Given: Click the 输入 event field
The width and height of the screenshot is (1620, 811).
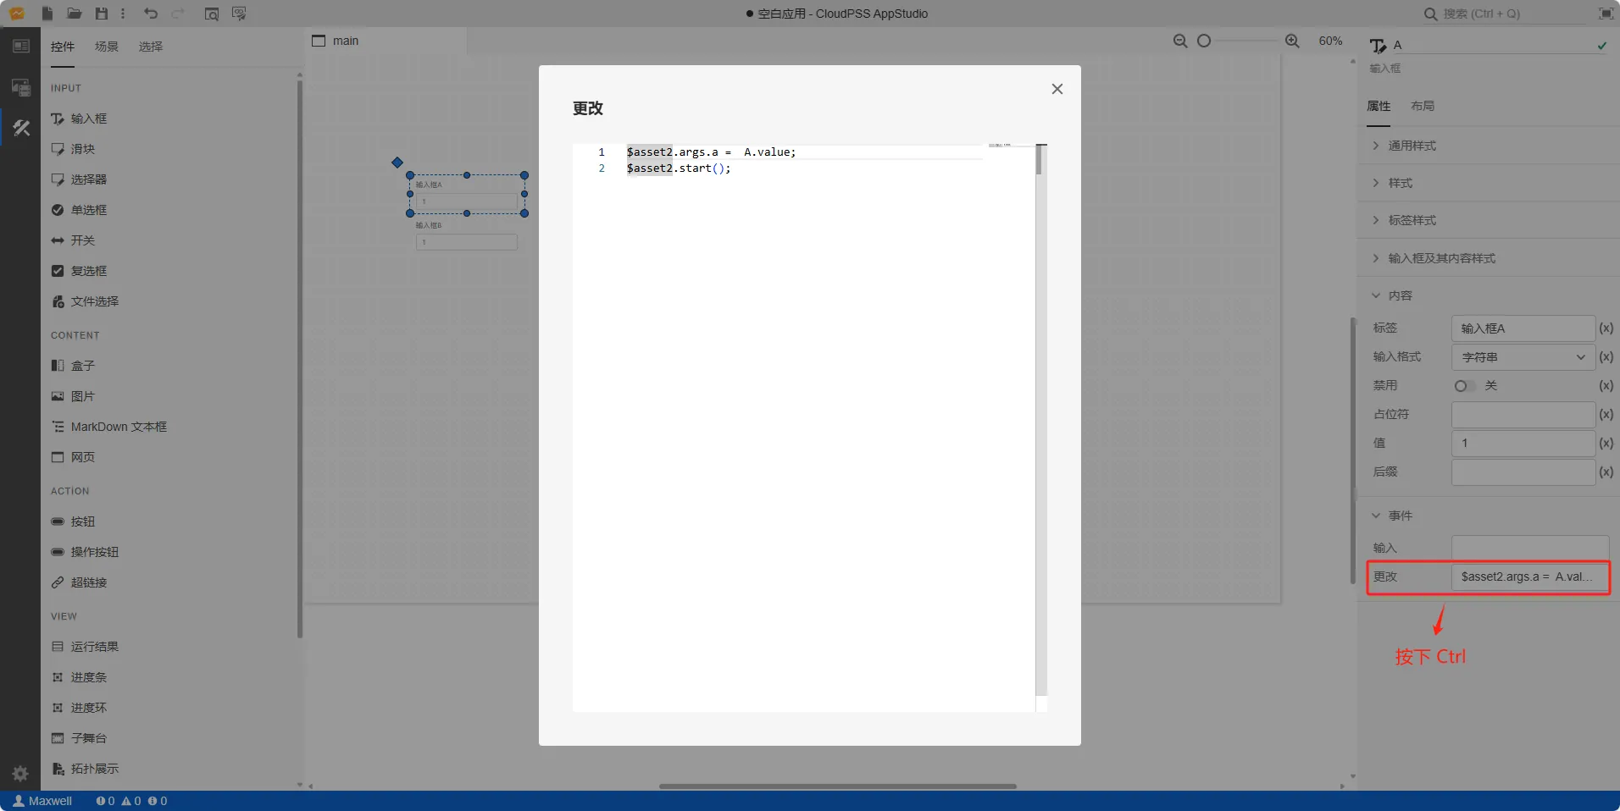Looking at the screenshot, I should (x=1530, y=548).
